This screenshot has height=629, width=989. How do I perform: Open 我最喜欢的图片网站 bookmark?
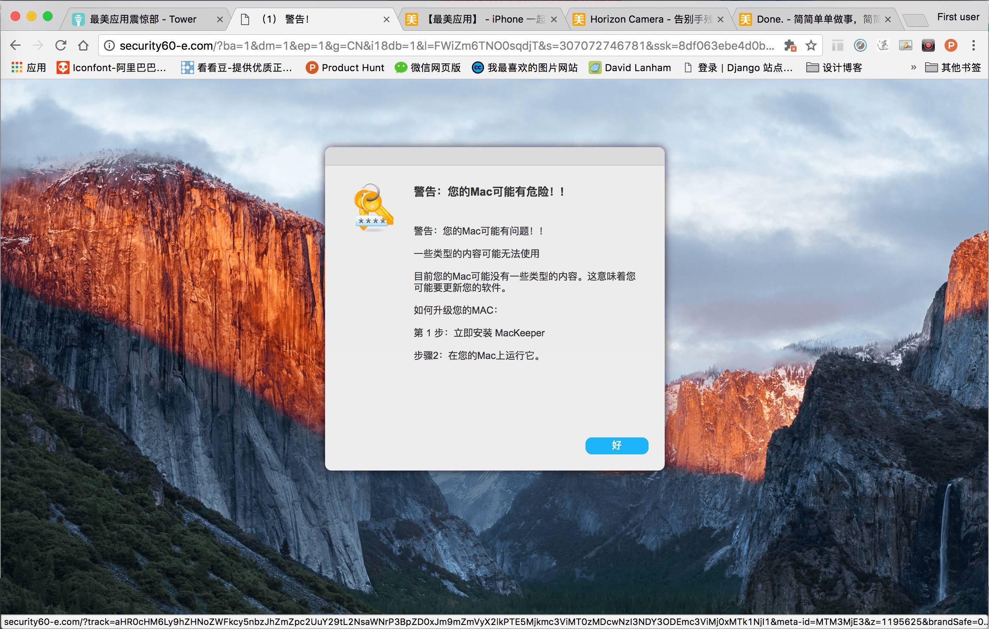point(524,68)
